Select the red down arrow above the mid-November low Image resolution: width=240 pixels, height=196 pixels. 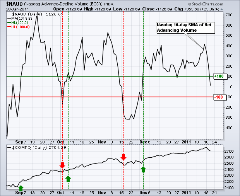tap(123, 157)
